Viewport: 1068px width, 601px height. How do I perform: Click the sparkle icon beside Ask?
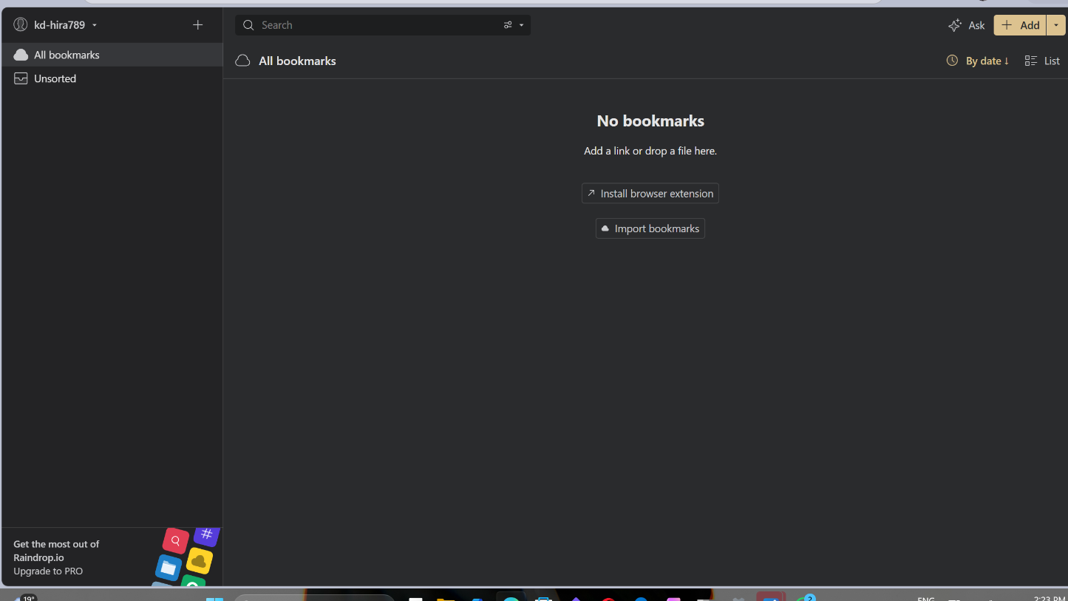point(955,25)
